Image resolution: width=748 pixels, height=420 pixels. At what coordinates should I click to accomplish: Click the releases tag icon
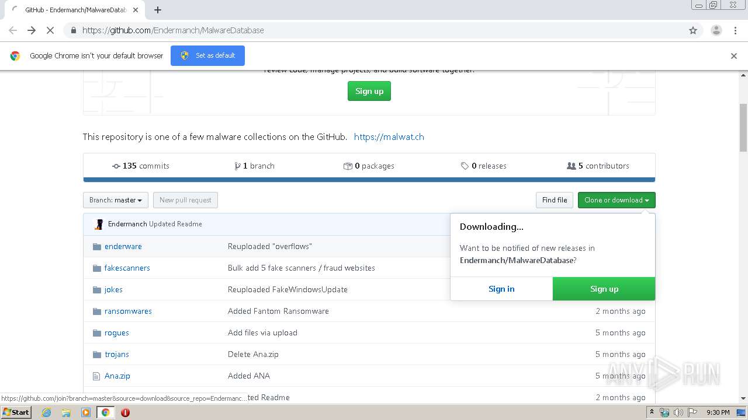[465, 166]
